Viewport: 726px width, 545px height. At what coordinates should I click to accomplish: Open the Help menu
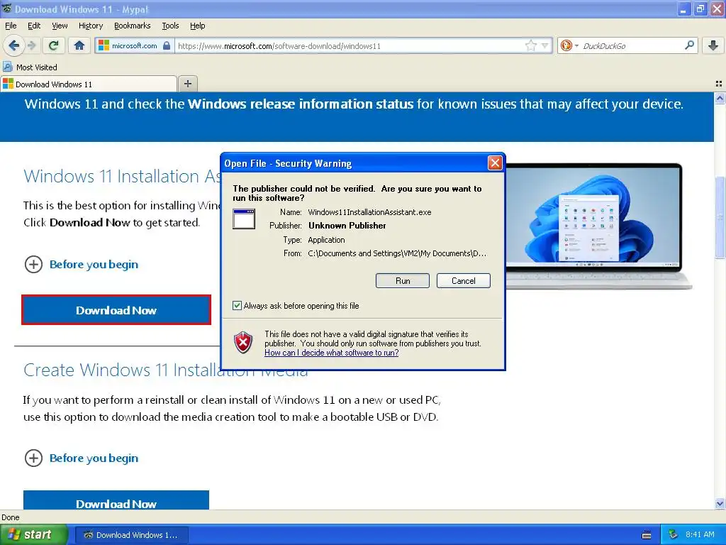coord(197,26)
